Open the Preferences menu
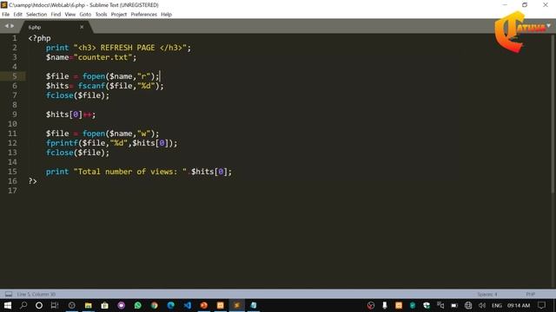 coord(143,15)
